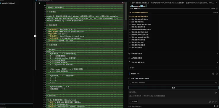Select todo item mentioning ONNX Runtime
This screenshot has height=108, width=219.
pyautogui.click(x=141, y=30)
